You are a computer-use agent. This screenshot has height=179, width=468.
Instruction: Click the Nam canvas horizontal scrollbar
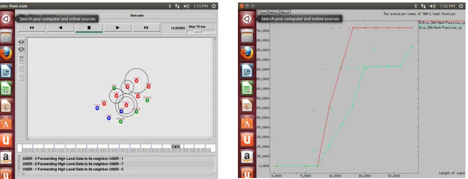(119, 139)
